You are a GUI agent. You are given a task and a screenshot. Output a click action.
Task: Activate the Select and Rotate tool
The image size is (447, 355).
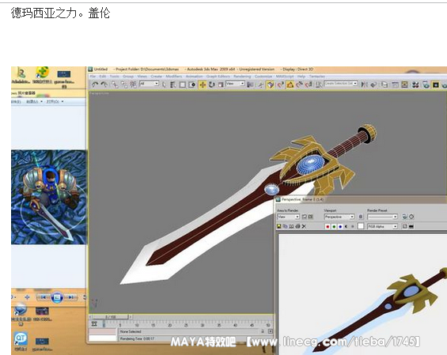coord(211,85)
